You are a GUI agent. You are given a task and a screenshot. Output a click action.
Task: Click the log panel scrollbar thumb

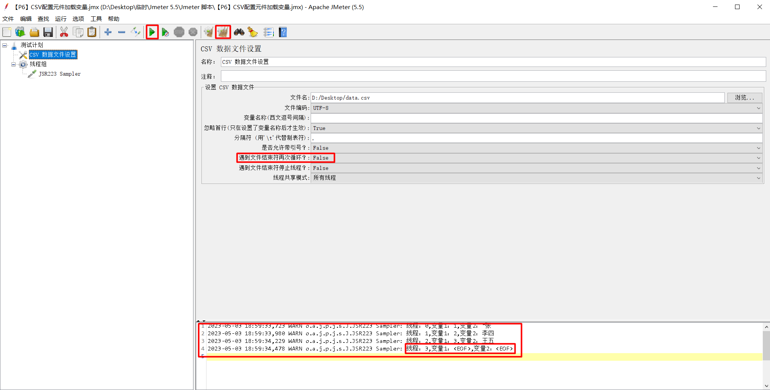[x=766, y=346]
